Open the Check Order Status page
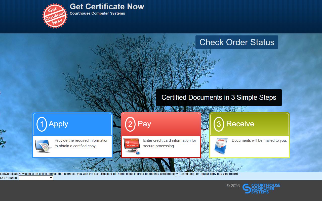322x201 pixels. (x=237, y=42)
